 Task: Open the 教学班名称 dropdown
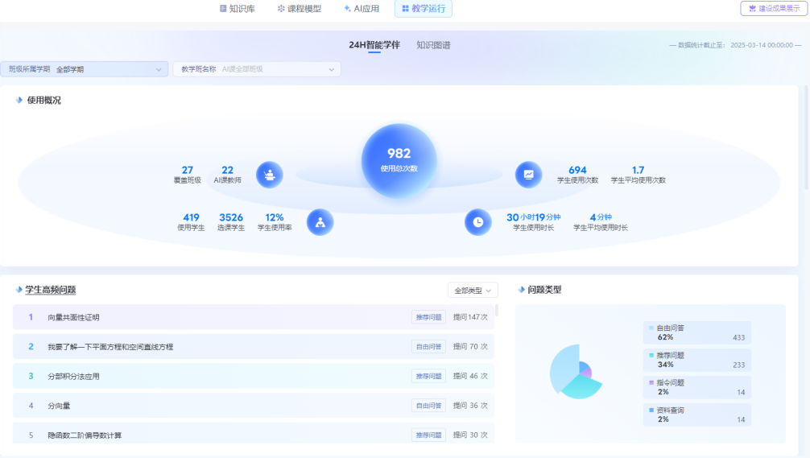(257, 69)
